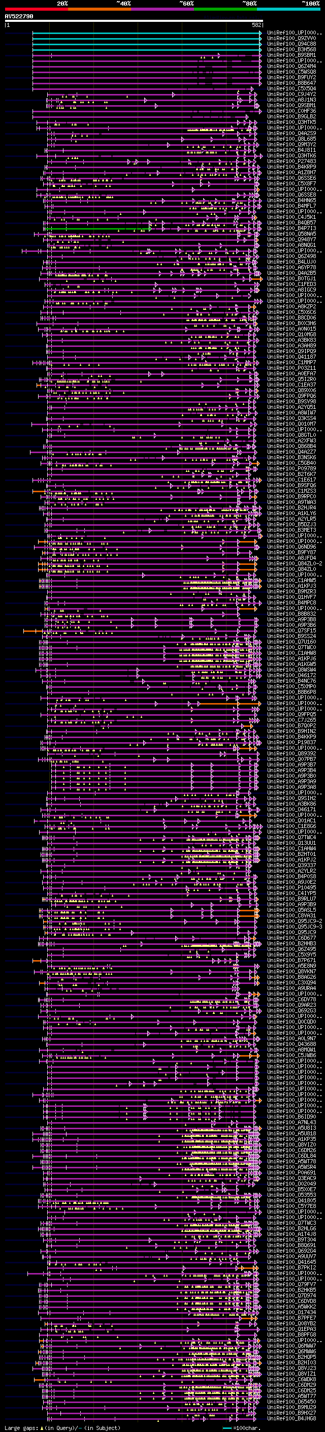
Task: Select label UniRef100_P03211
Action: click(291, 368)
